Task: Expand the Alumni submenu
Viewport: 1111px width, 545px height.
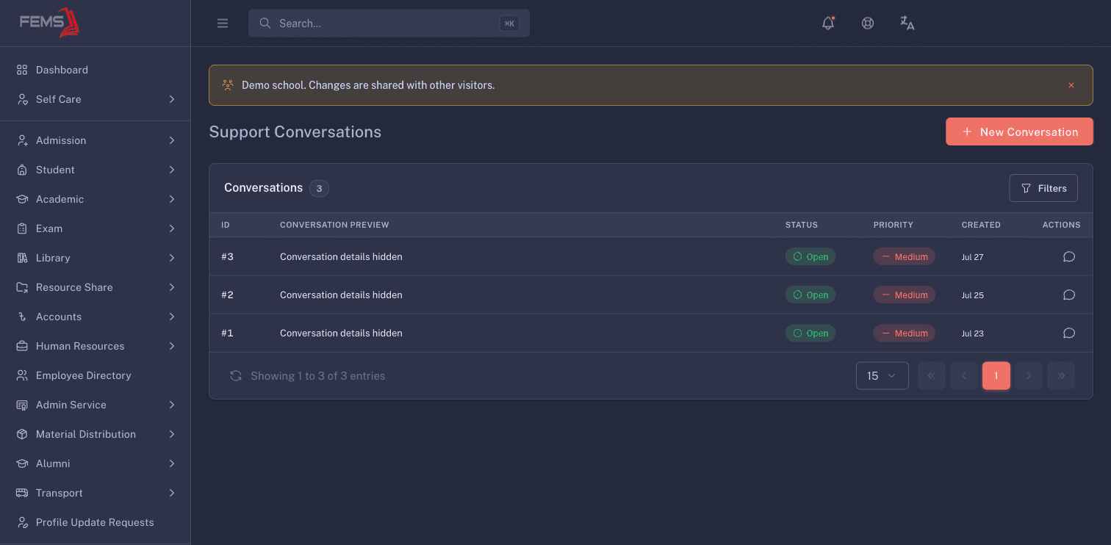Action: (96, 463)
